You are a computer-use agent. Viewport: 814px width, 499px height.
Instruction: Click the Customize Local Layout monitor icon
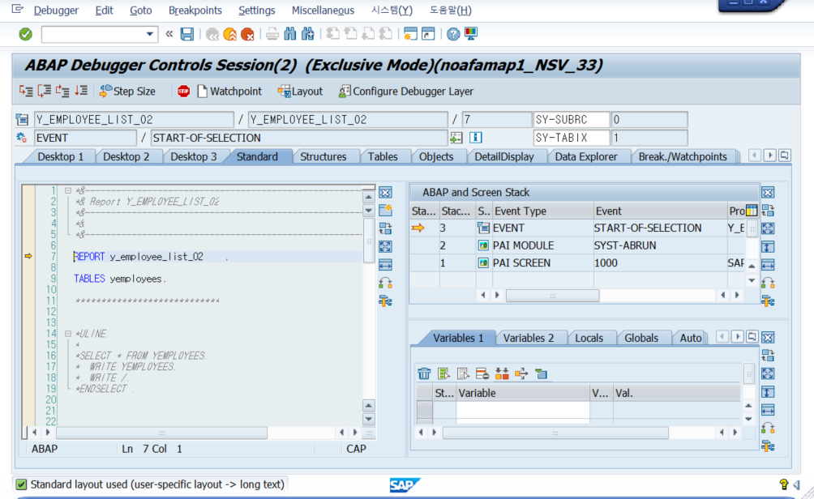[471, 34]
